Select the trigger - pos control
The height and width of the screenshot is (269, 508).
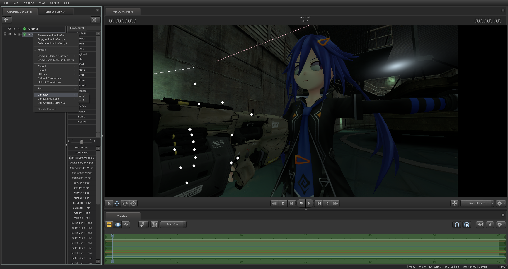tap(81, 193)
